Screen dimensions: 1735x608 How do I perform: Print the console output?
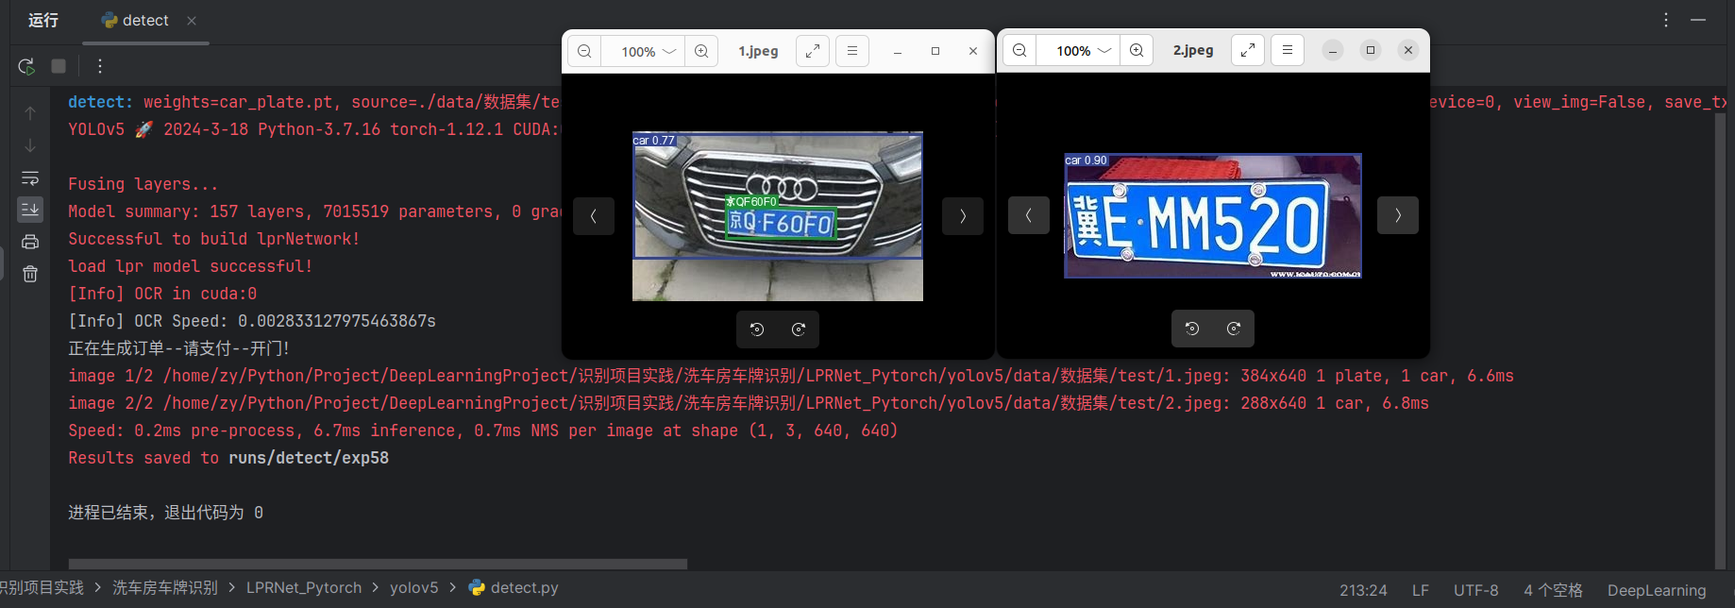pos(30,242)
